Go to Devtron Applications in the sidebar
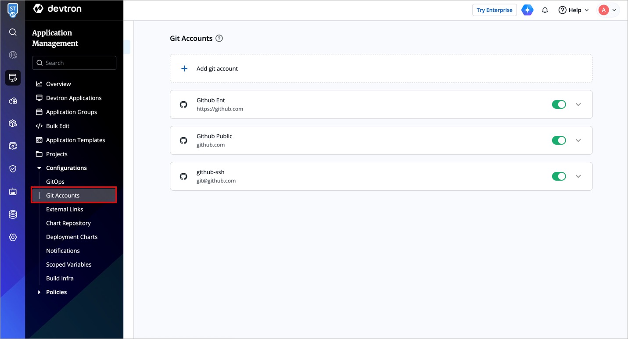The height and width of the screenshot is (339, 628). coord(73,98)
